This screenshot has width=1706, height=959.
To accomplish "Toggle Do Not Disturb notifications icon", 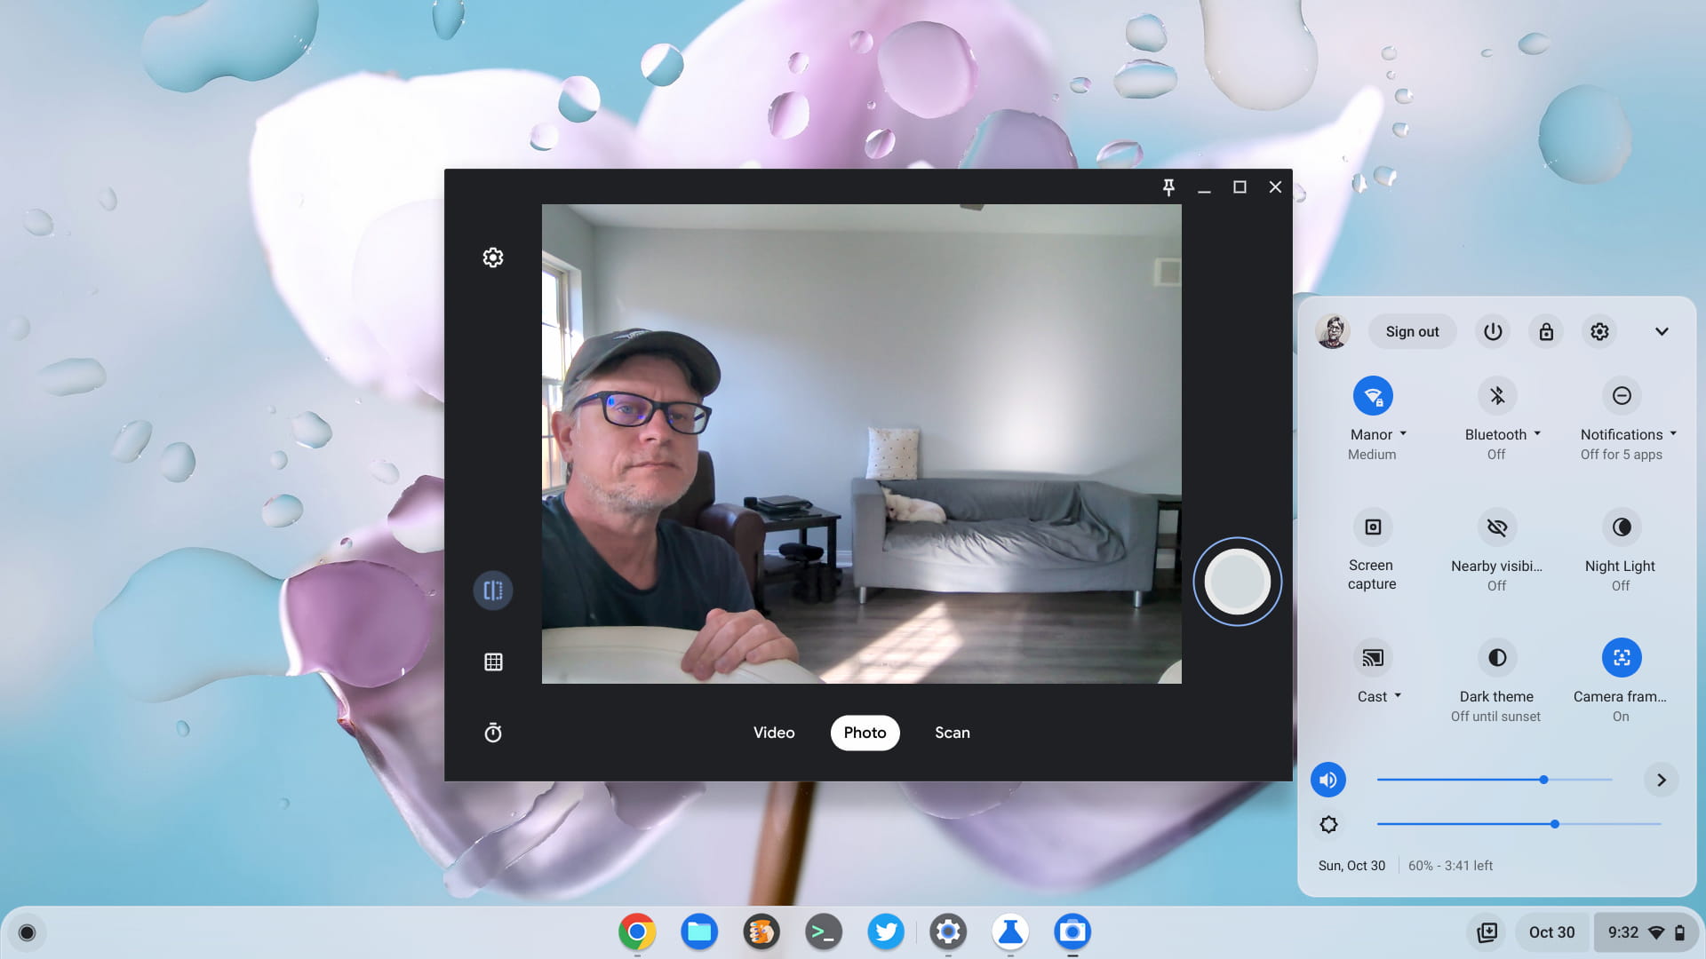I will tap(1622, 396).
